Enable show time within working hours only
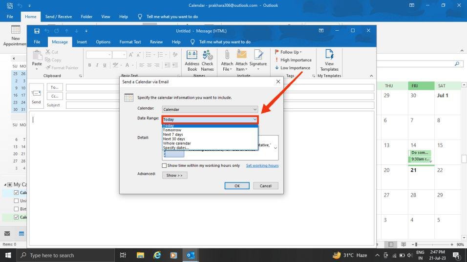Screen dimensions: 467x262 pyautogui.click(x=164, y=166)
